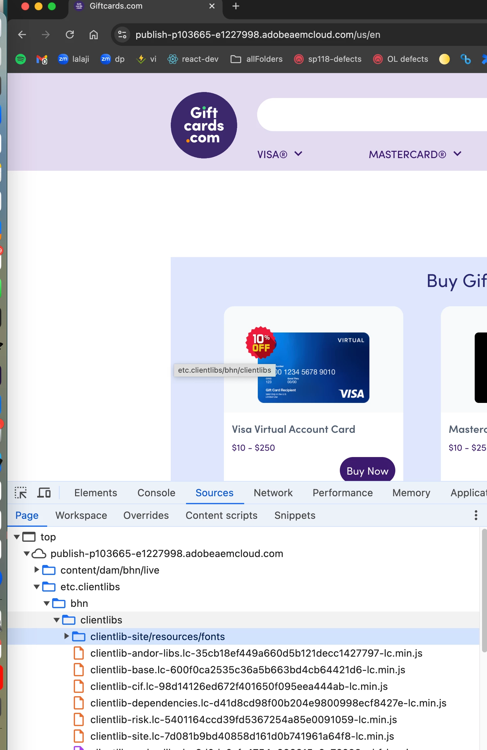Open the Overrides sub-tab
Screen dimensions: 487x750
[x=146, y=515]
